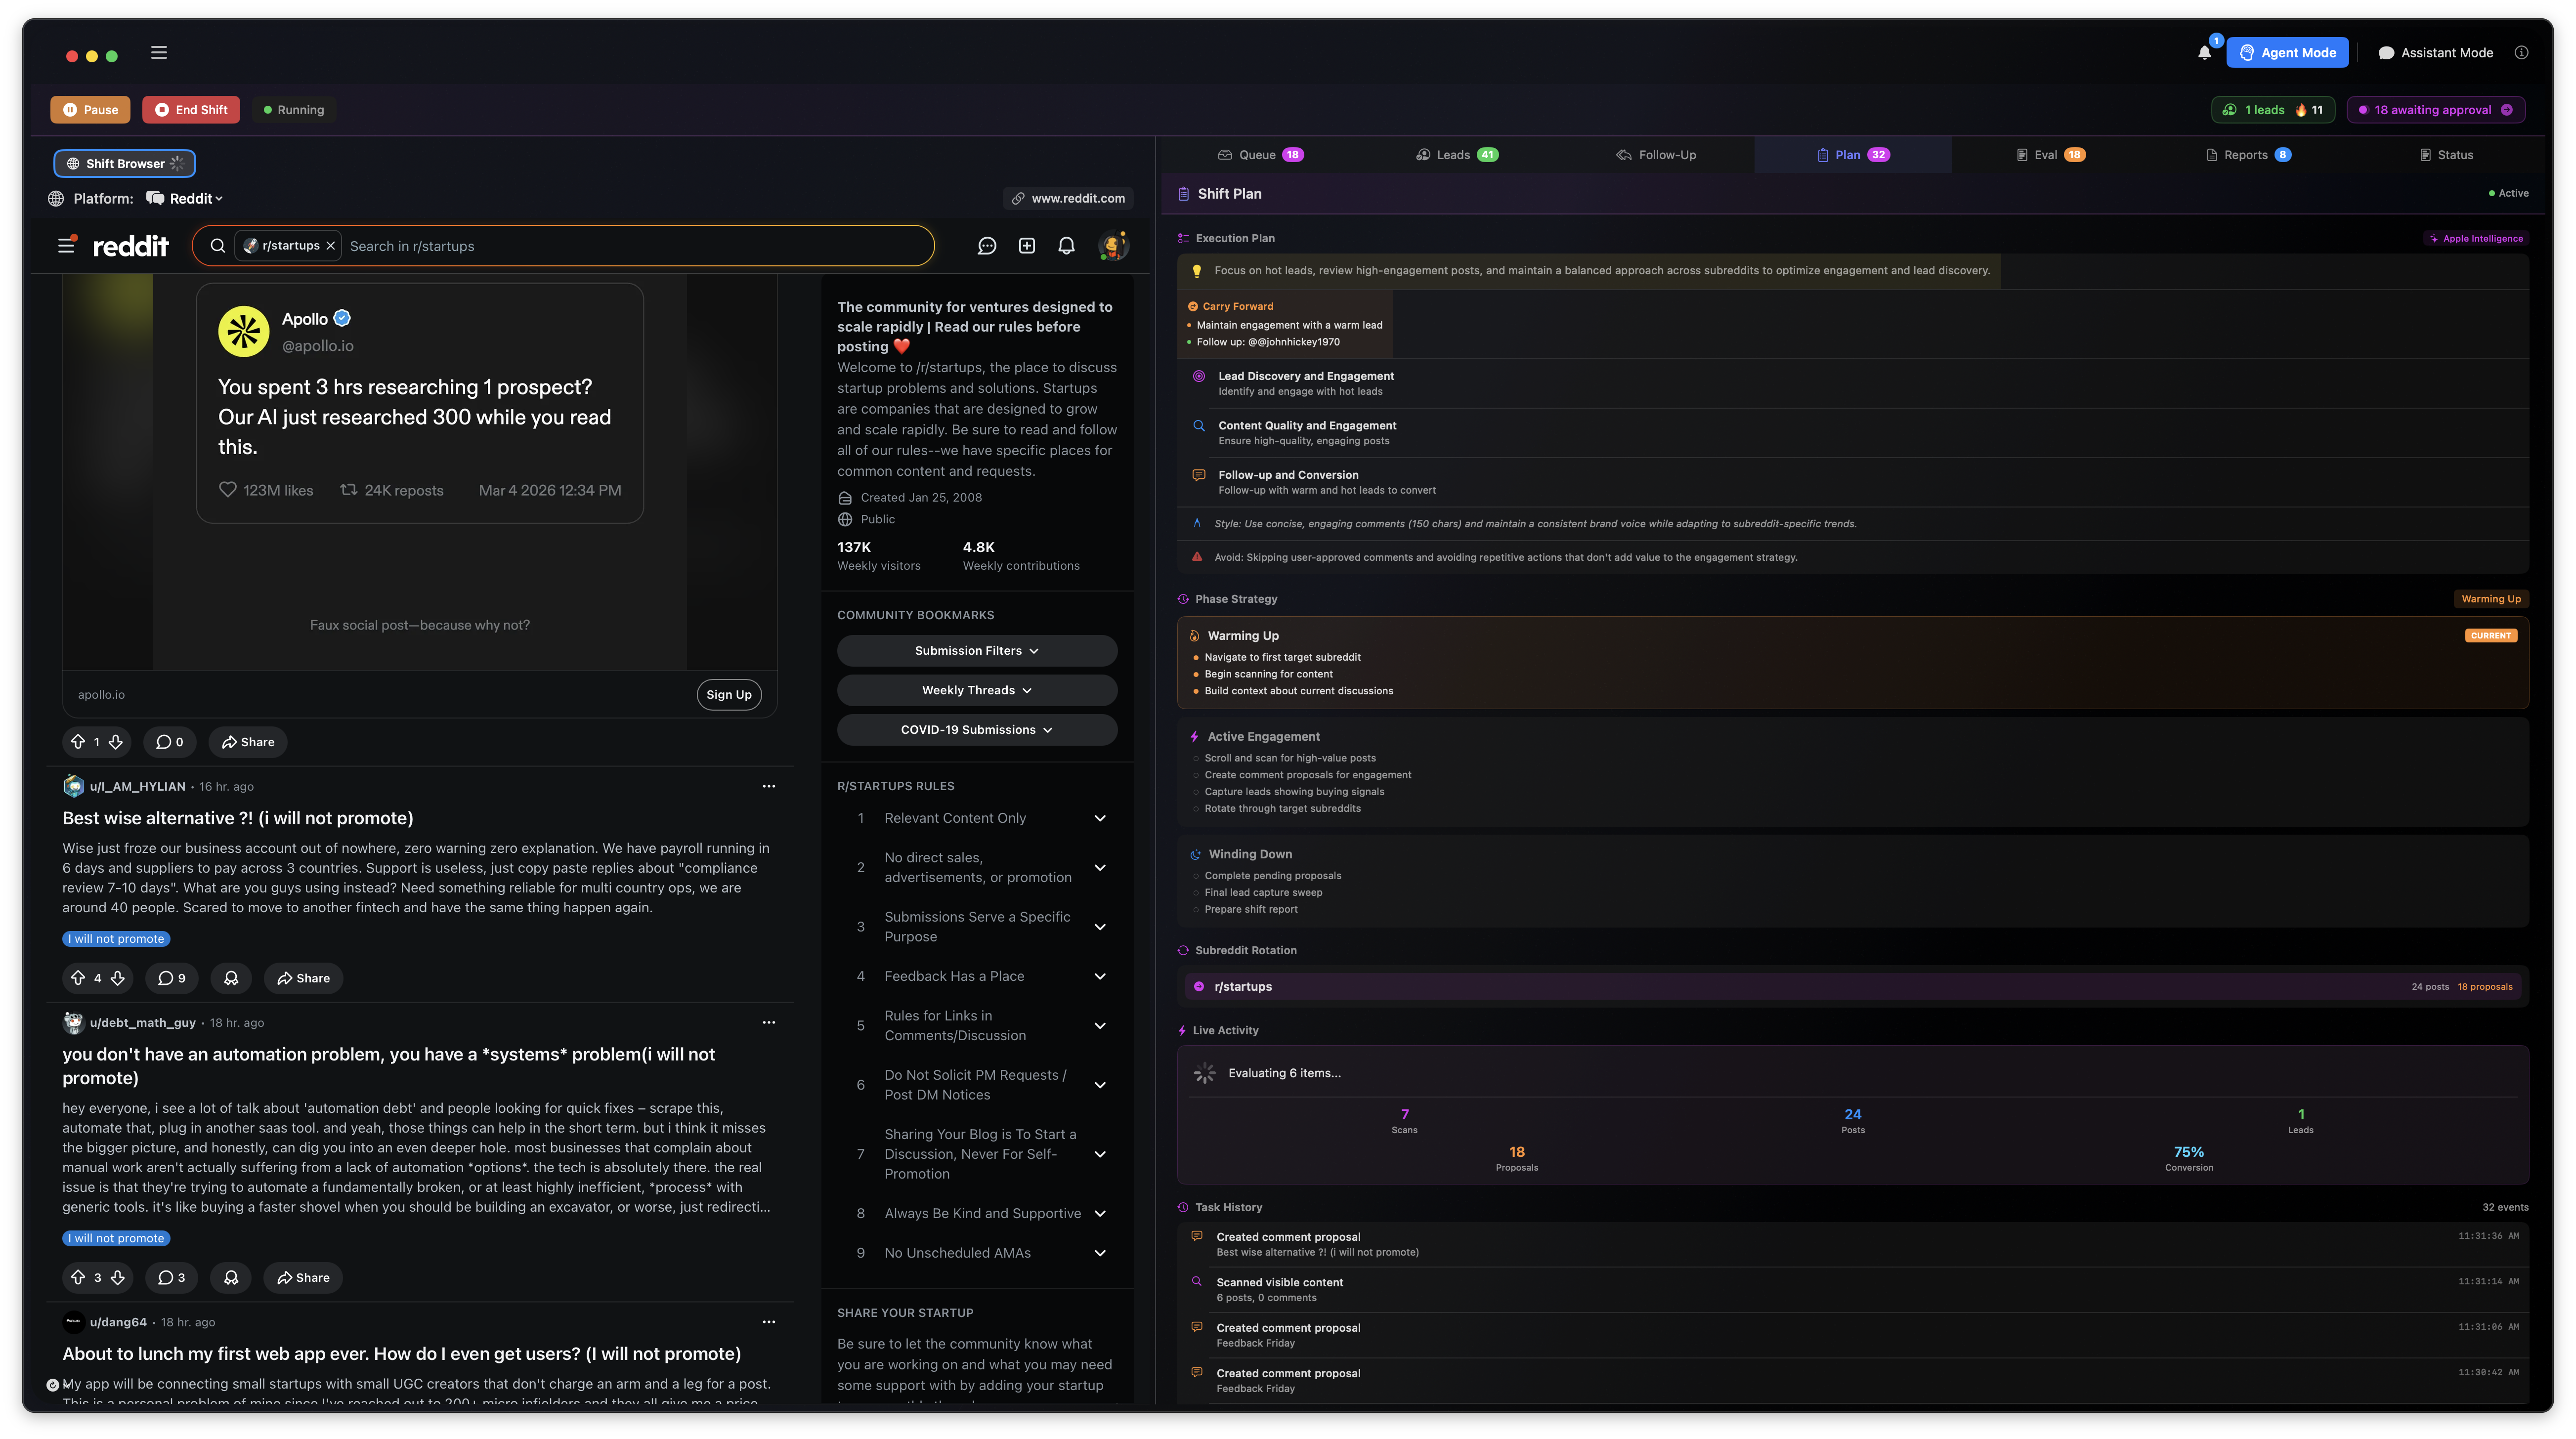Open the notification bell with badge
2576x1439 pixels.
2205,52
